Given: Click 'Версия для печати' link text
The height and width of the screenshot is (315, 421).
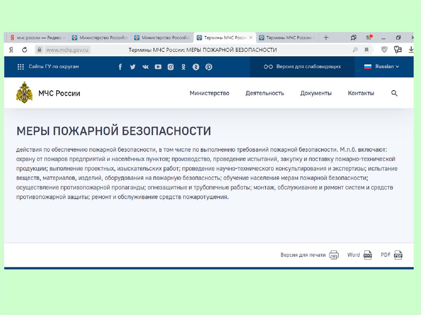Looking at the screenshot, I should pyautogui.click(x=303, y=255).
